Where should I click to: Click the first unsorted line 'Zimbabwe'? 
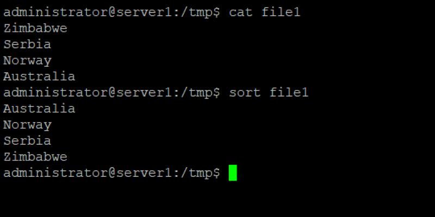(35, 28)
